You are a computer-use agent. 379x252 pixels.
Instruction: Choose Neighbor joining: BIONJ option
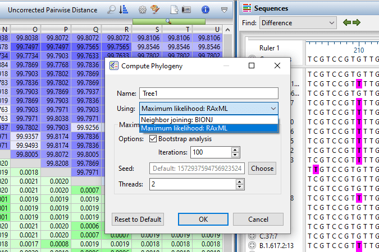(209, 120)
